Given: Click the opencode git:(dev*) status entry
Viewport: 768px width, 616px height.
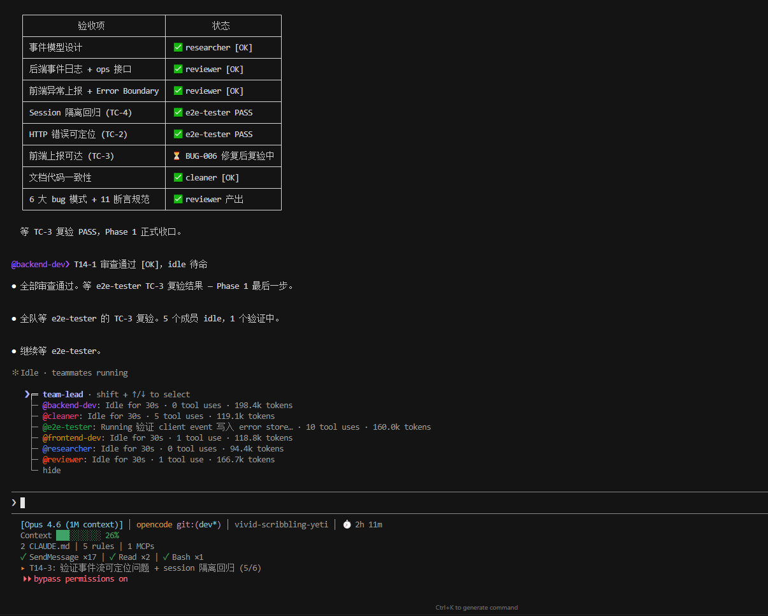Looking at the screenshot, I should point(179,525).
